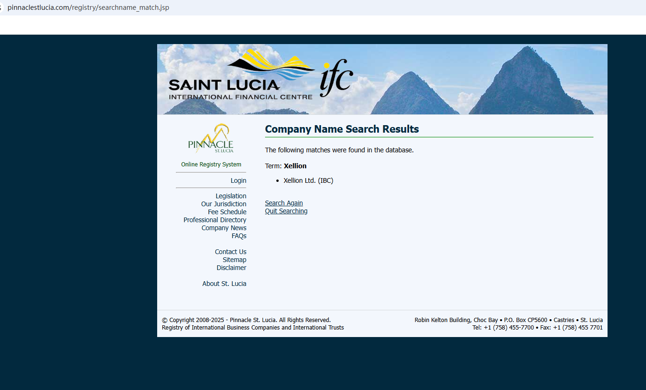Click Quit Searching link
646x390 pixels.
click(x=286, y=211)
